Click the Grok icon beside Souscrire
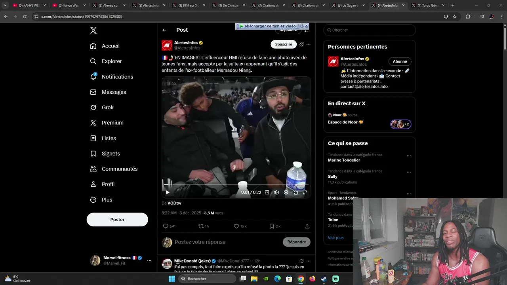The image size is (507, 285). (301, 44)
